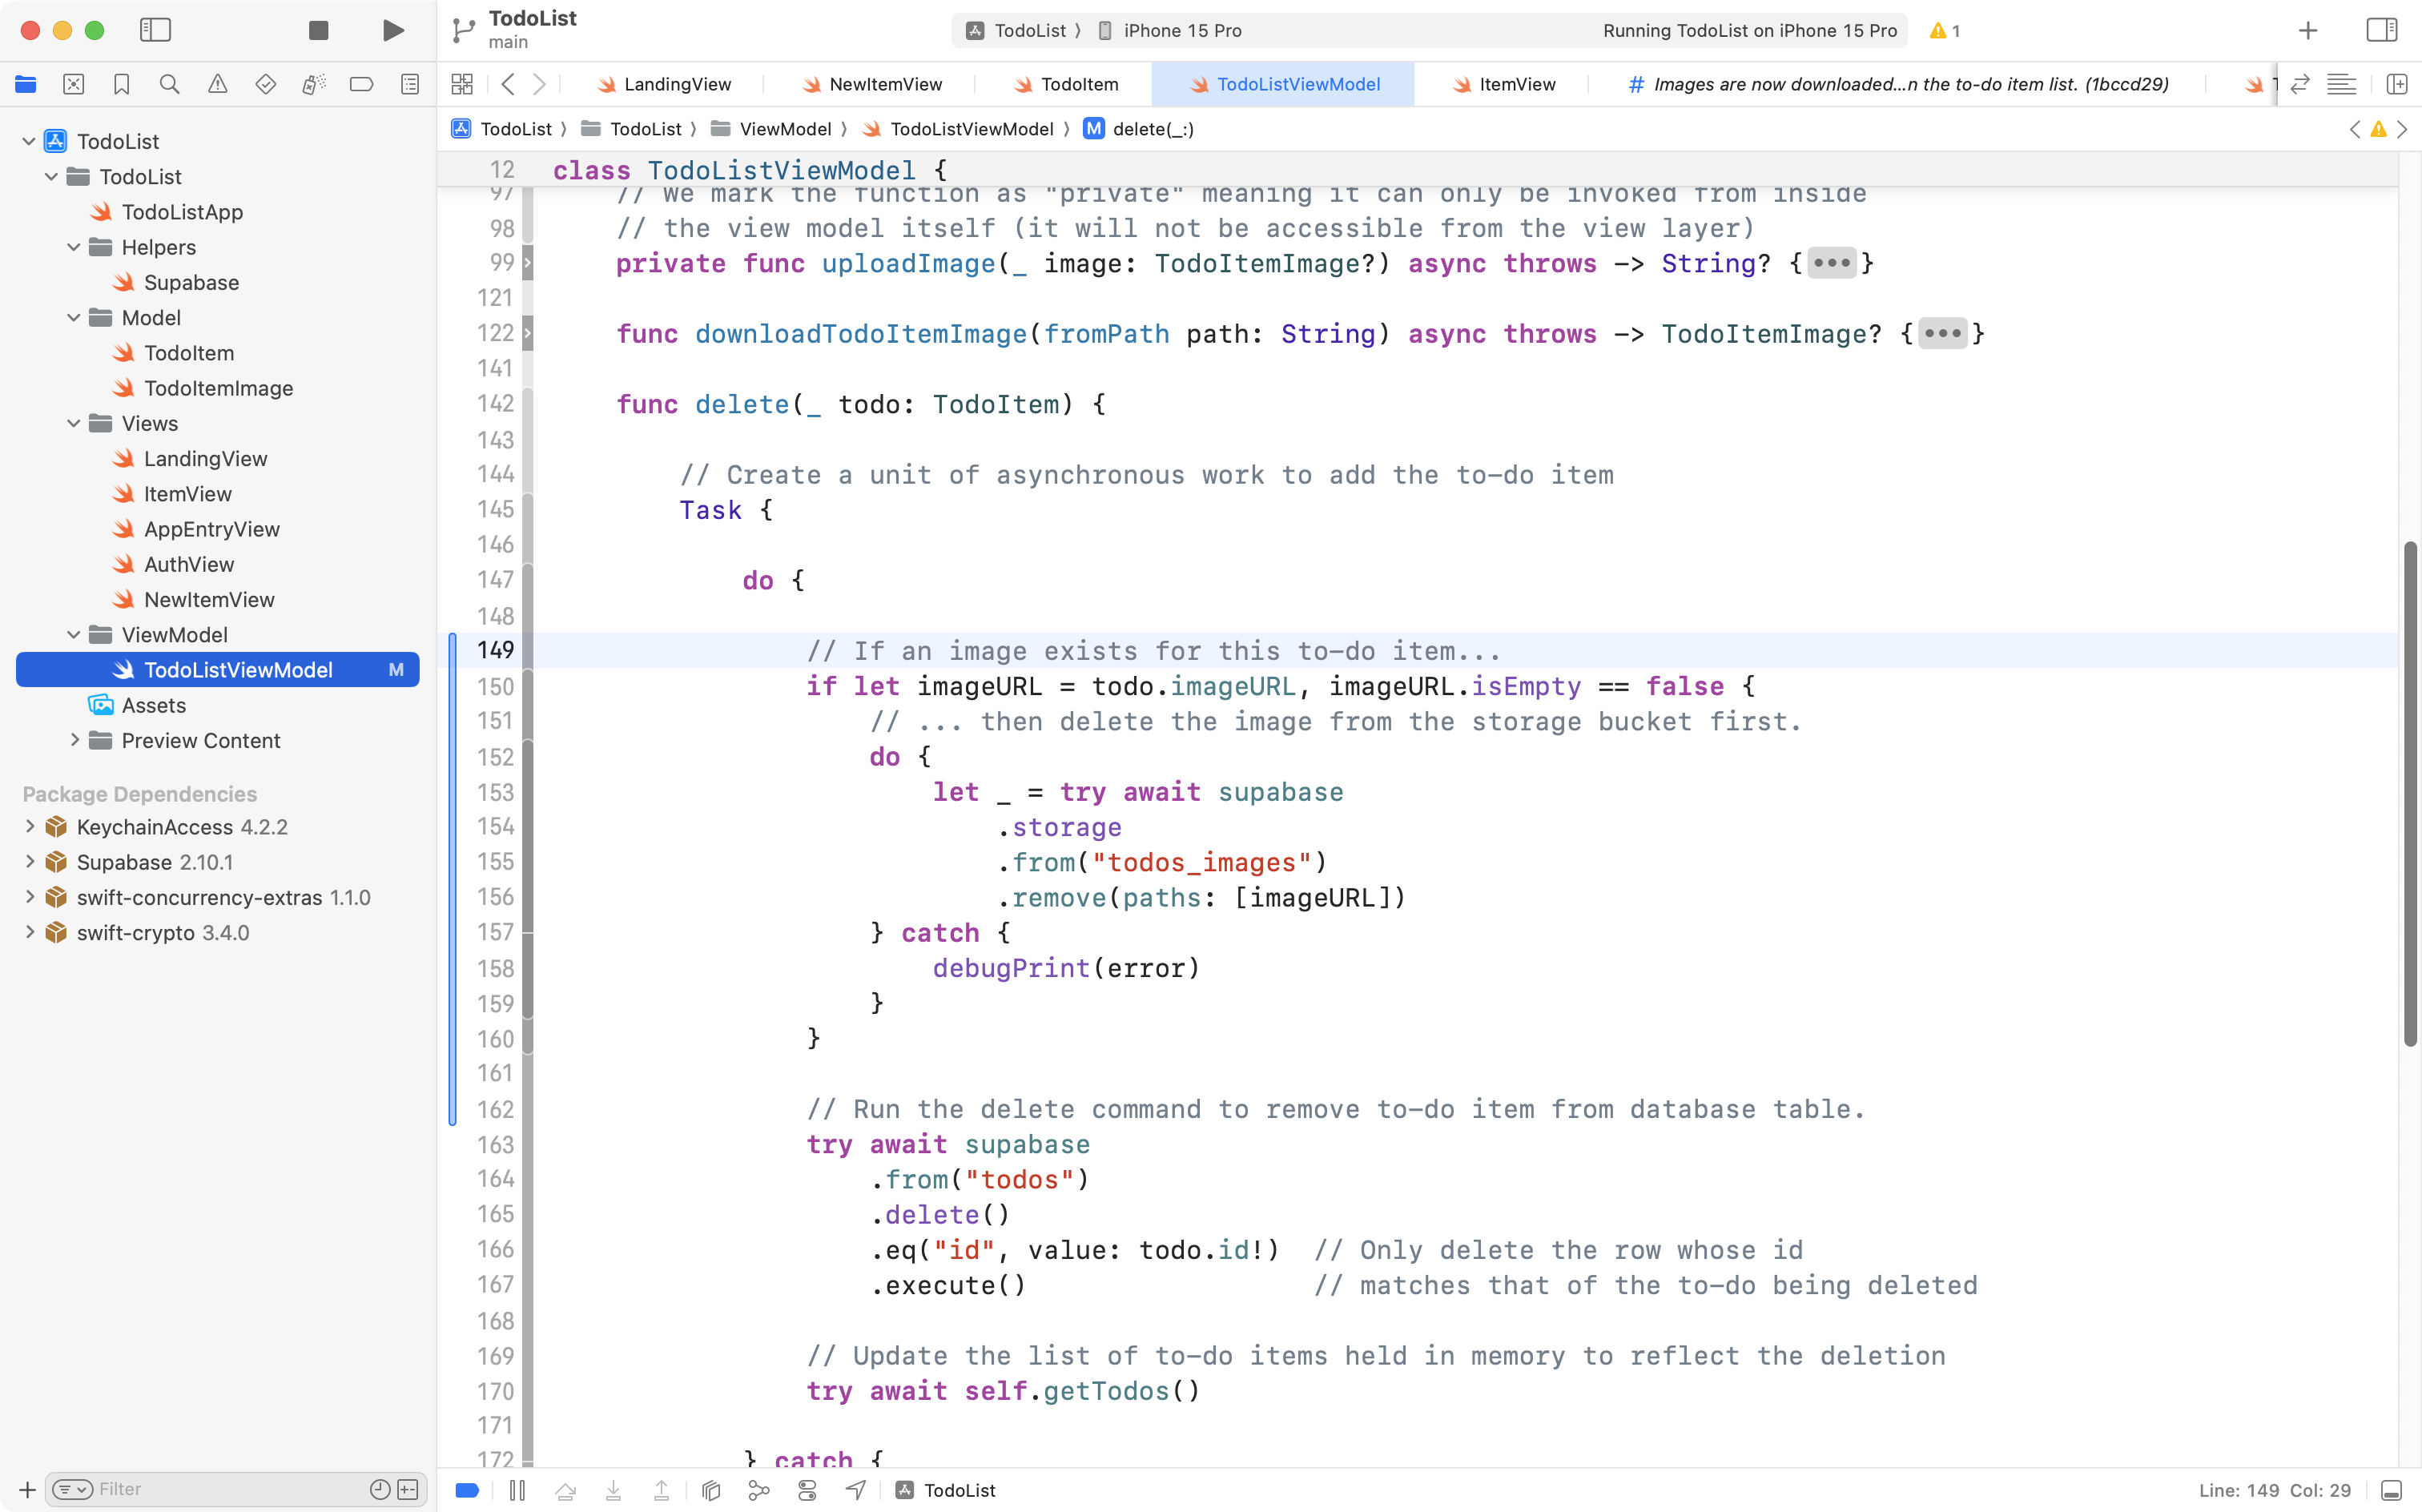This screenshot has width=2422, height=1512.
Task: Pause execution with the debug pause button
Action: coord(518,1489)
